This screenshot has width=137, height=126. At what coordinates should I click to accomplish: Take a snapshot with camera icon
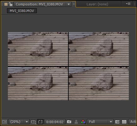coord(69,122)
